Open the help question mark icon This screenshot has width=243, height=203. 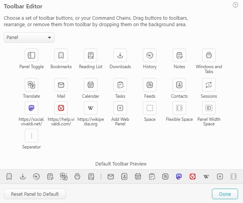[235, 5]
